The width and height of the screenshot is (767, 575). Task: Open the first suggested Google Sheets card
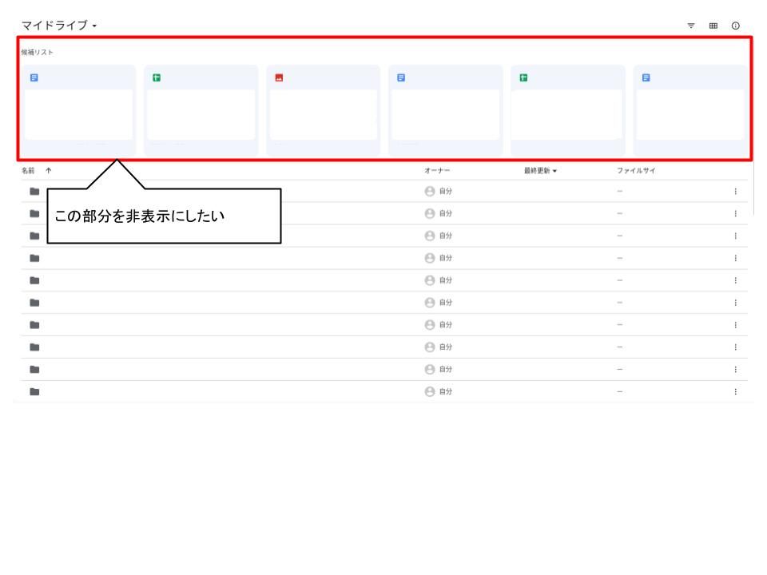(201, 110)
